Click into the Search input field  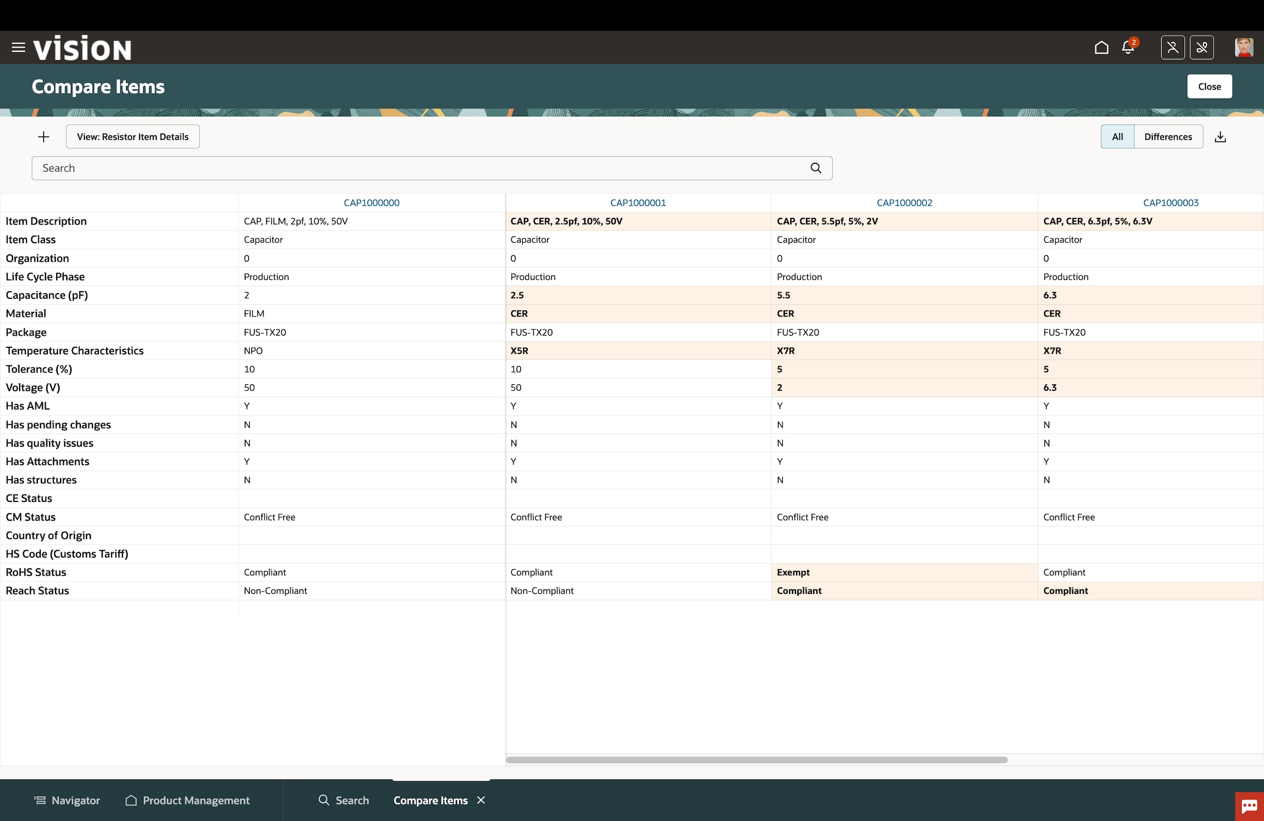tap(420, 168)
